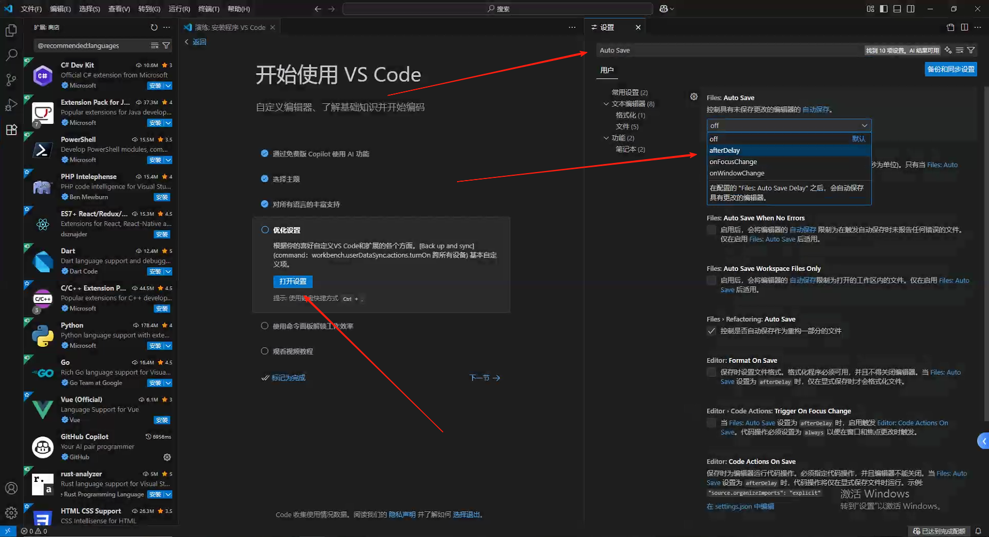989x537 pixels.
Task: Click the Extensions icon in activity bar
Action: 11,130
